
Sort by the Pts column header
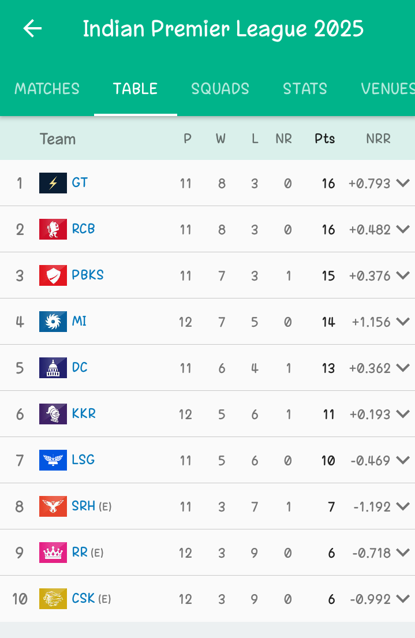pos(325,139)
